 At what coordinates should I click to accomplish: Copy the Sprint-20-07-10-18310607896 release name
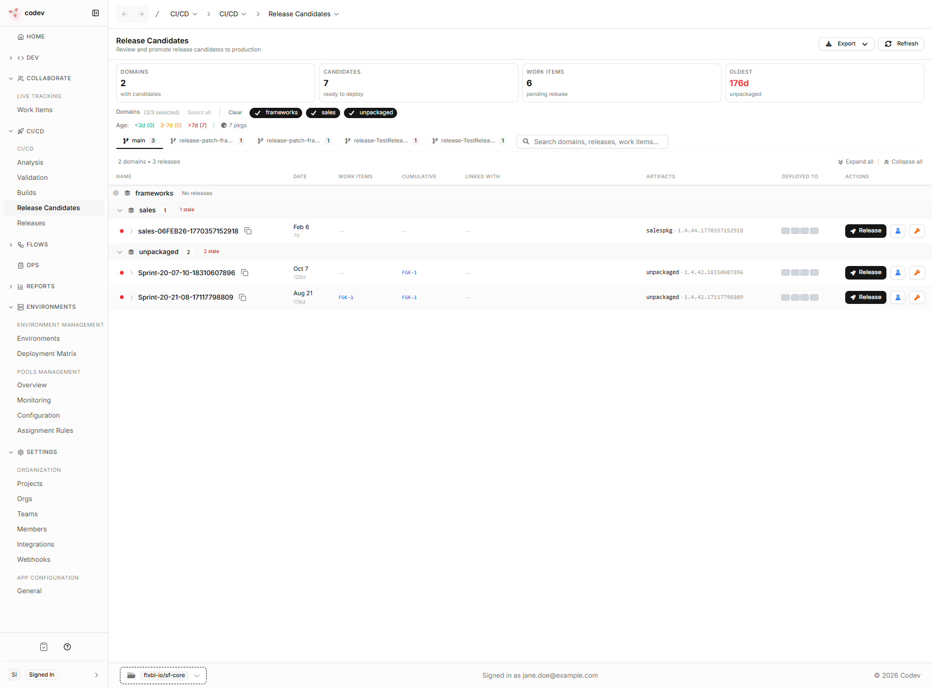point(245,272)
